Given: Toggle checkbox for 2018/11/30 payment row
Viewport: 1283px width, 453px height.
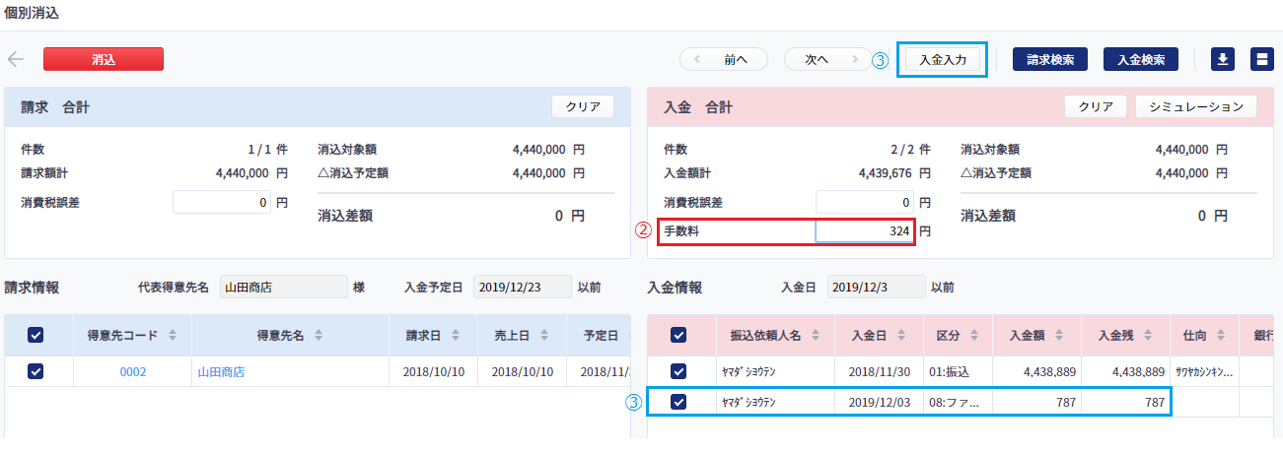Looking at the screenshot, I should pos(678,372).
